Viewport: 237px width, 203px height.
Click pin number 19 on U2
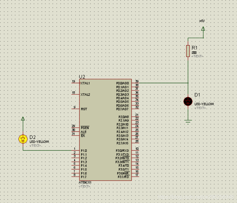(73, 81)
